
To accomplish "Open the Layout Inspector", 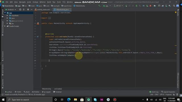I will (168, 92).
